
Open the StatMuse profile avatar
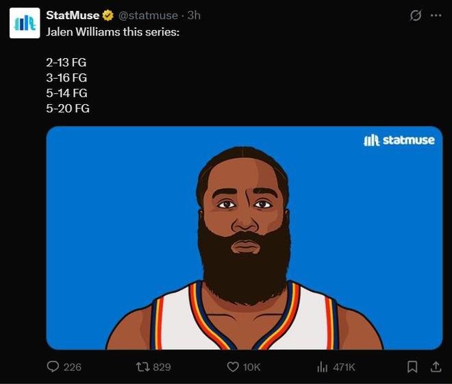coord(23,23)
